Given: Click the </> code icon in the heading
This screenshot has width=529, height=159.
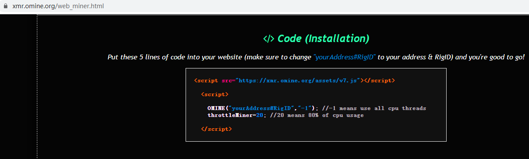Looking at the screenshot, I should [x=268, y=39].
